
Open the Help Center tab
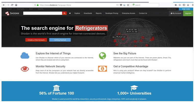coord(186,9)
